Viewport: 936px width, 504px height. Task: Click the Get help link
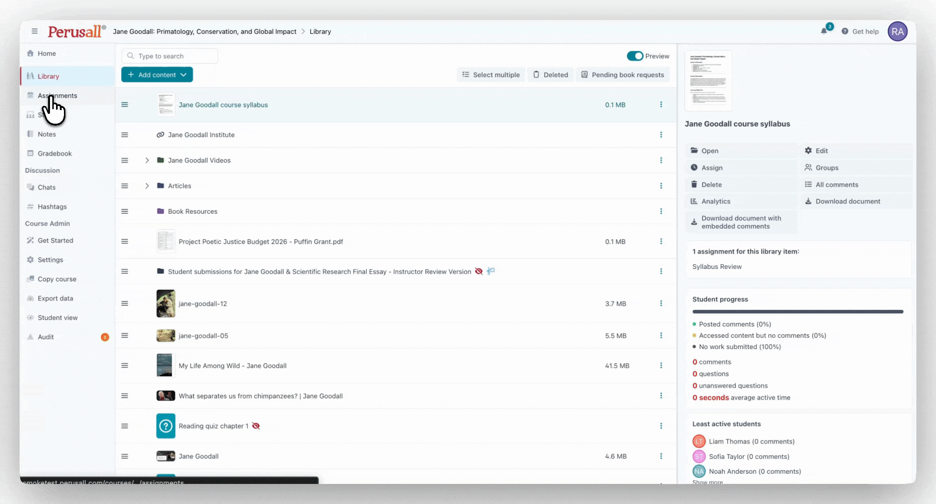(860, 32)
